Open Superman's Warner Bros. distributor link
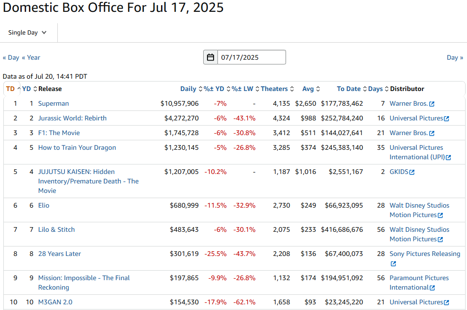The height and width of the screenshot is (310, 467). point(409,103)
